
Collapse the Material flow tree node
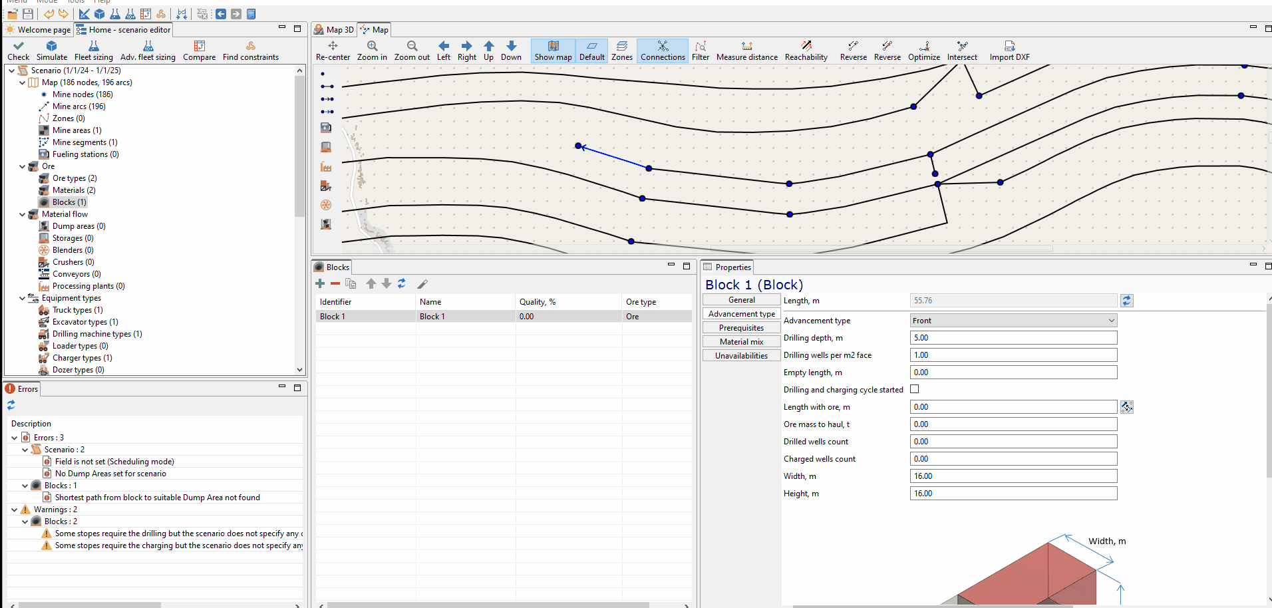coord(23,214)
